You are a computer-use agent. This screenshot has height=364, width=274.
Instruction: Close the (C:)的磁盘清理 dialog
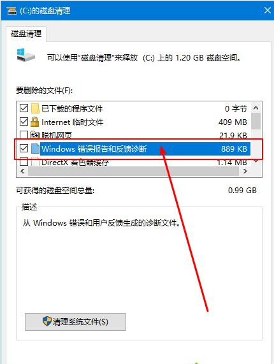(x=267, y=10)
